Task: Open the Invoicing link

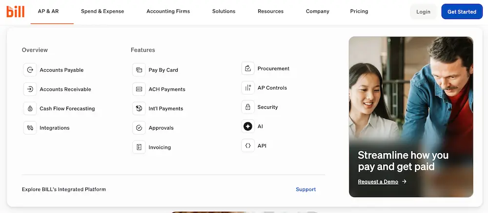Action: tap(160, 147)
